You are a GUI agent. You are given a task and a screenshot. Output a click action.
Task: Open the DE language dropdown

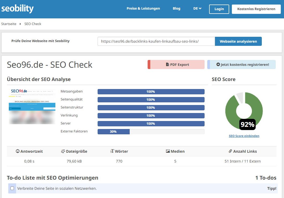(197, 9)
